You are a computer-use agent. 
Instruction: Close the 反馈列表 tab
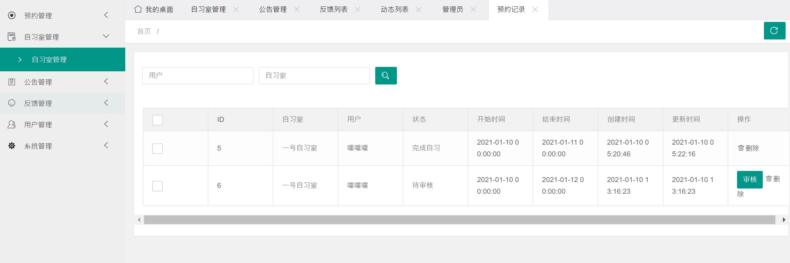(358, 9)
